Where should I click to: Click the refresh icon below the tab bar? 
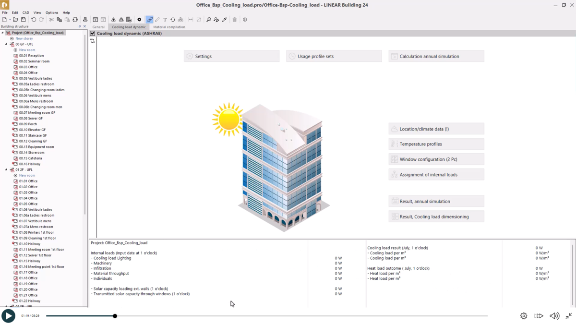(93, 41)
